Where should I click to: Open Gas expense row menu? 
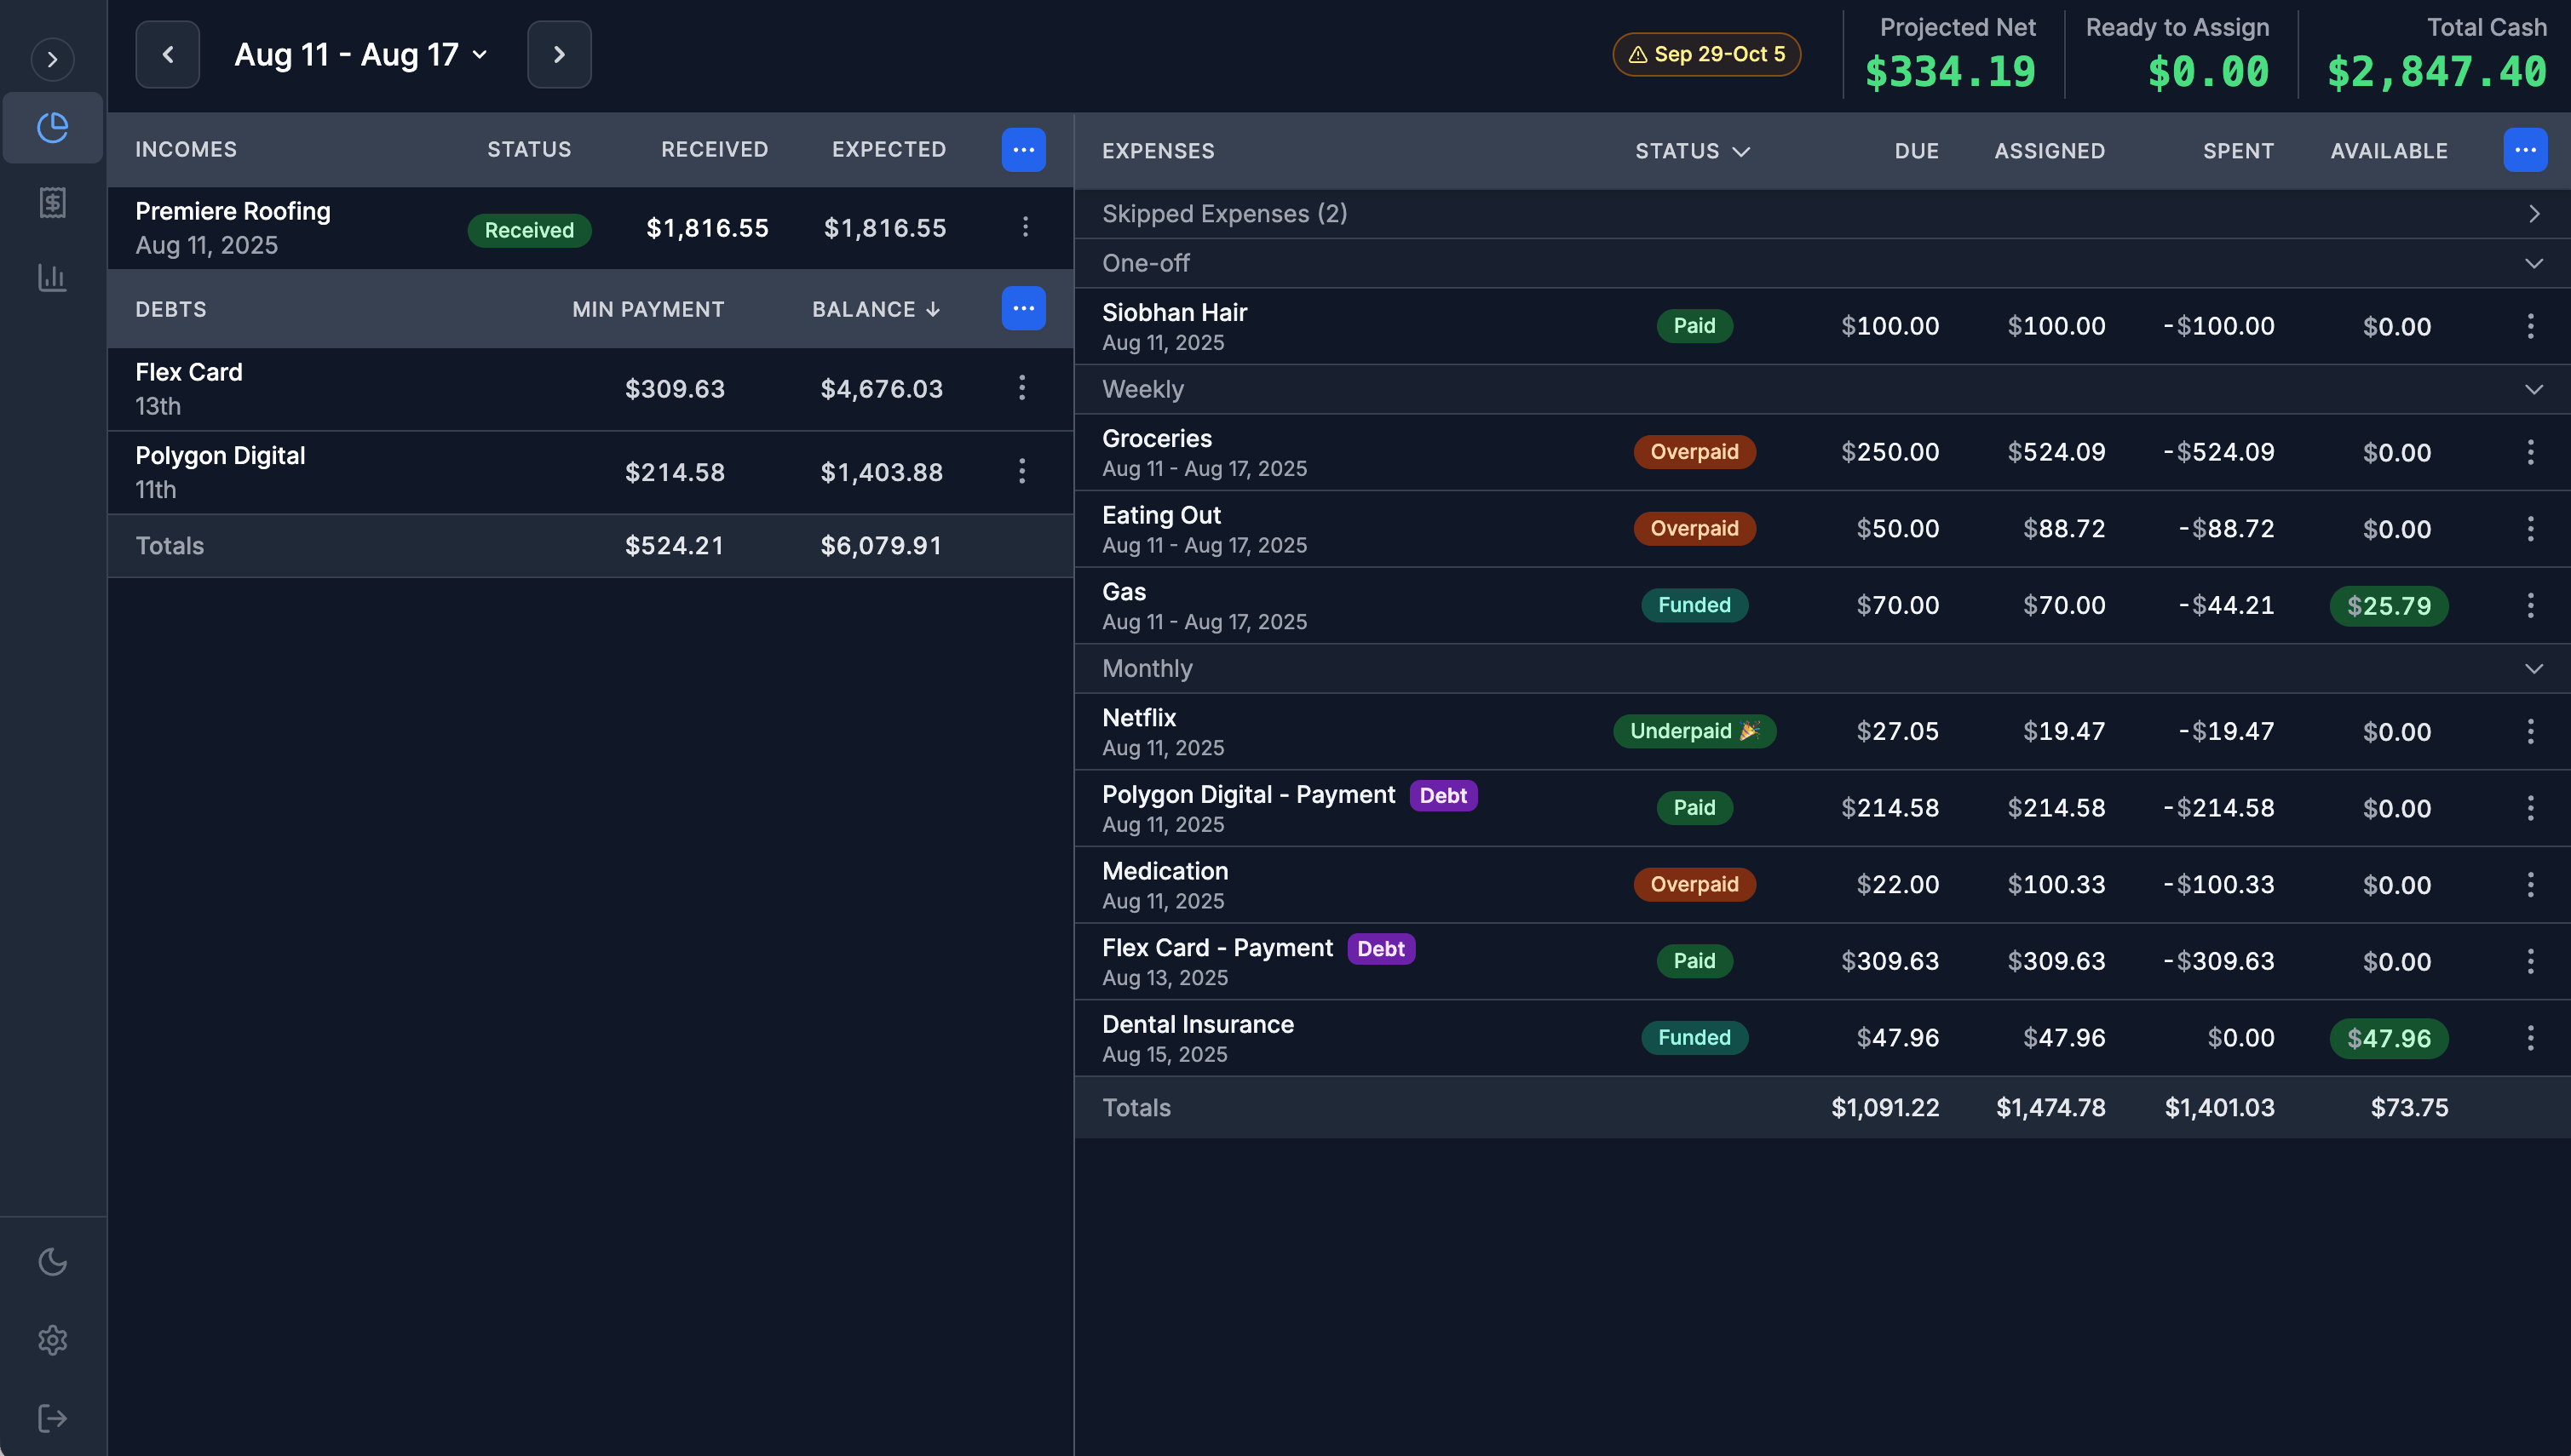(2530, 605)
